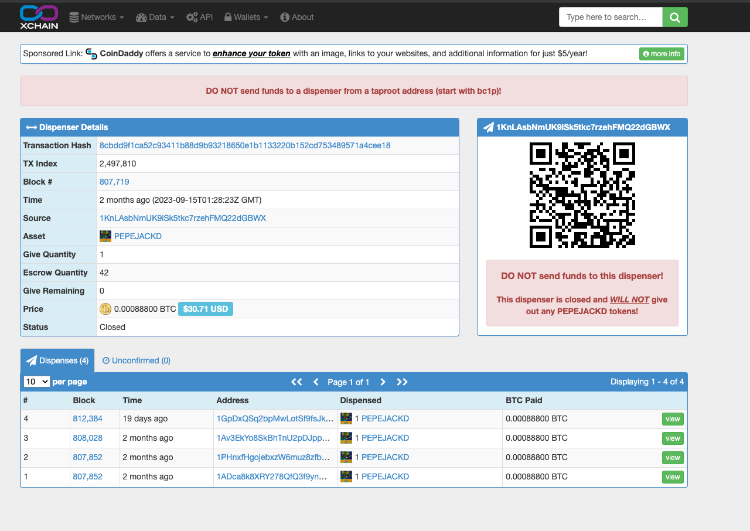Open address 1ADca8k8XRY278QfQ3f9yn link
This screenshot has height=531, width=750.
click(272, 476)
